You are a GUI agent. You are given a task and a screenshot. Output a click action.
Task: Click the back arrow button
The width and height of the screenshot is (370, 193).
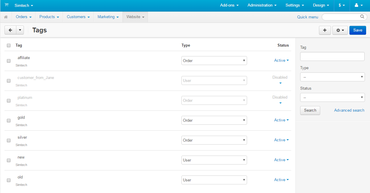click(x=10, y=30)
